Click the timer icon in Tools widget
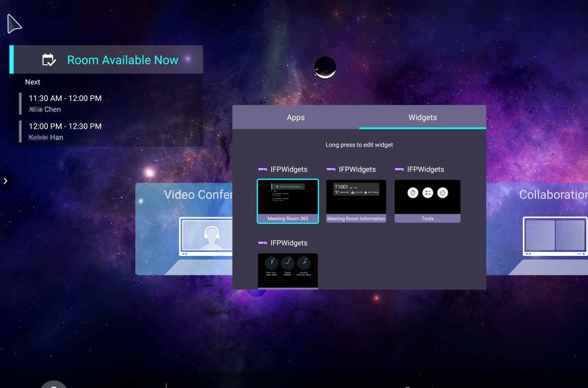This screenshot has width=588, height=388. (413, 193)
